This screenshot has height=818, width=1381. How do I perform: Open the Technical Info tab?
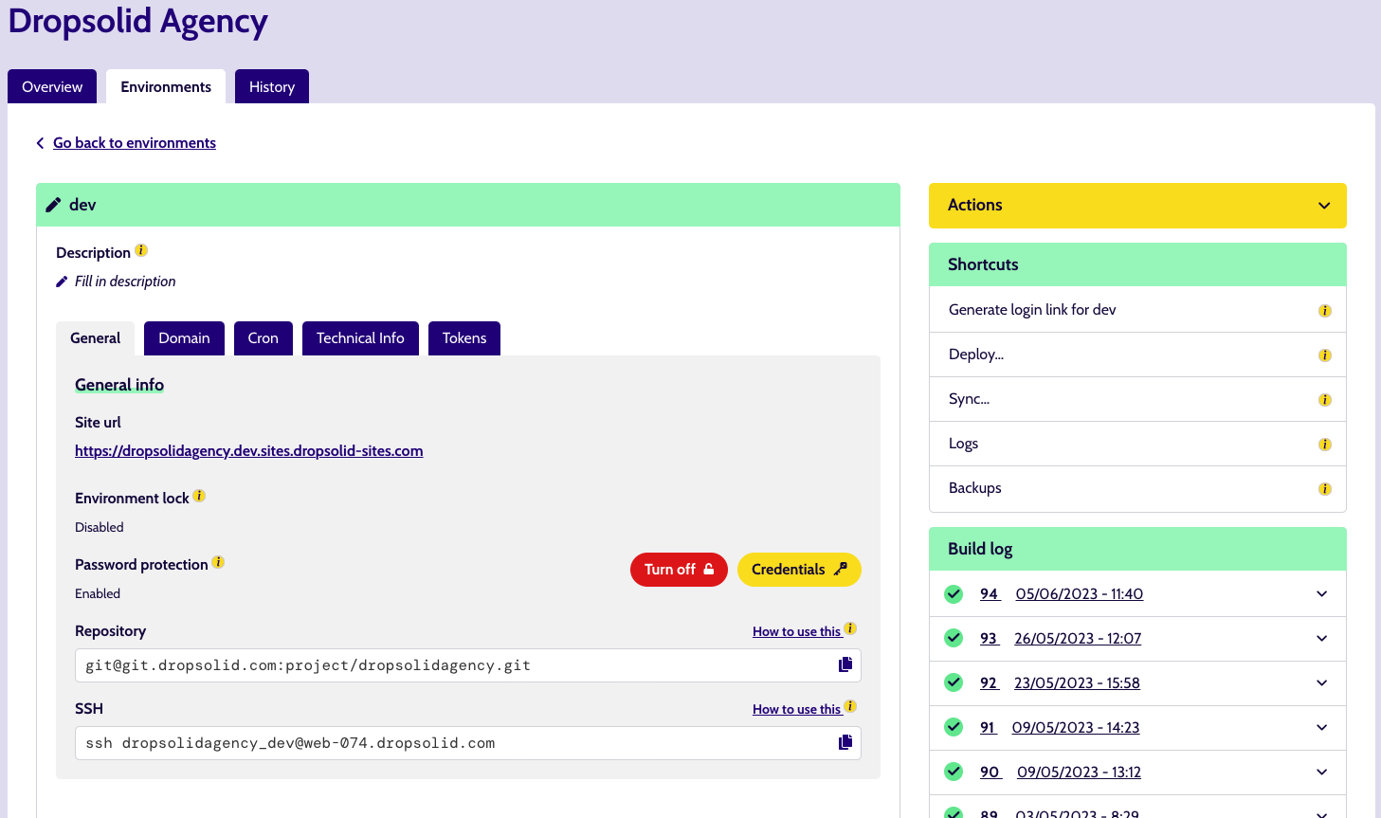tap(360, 338)
